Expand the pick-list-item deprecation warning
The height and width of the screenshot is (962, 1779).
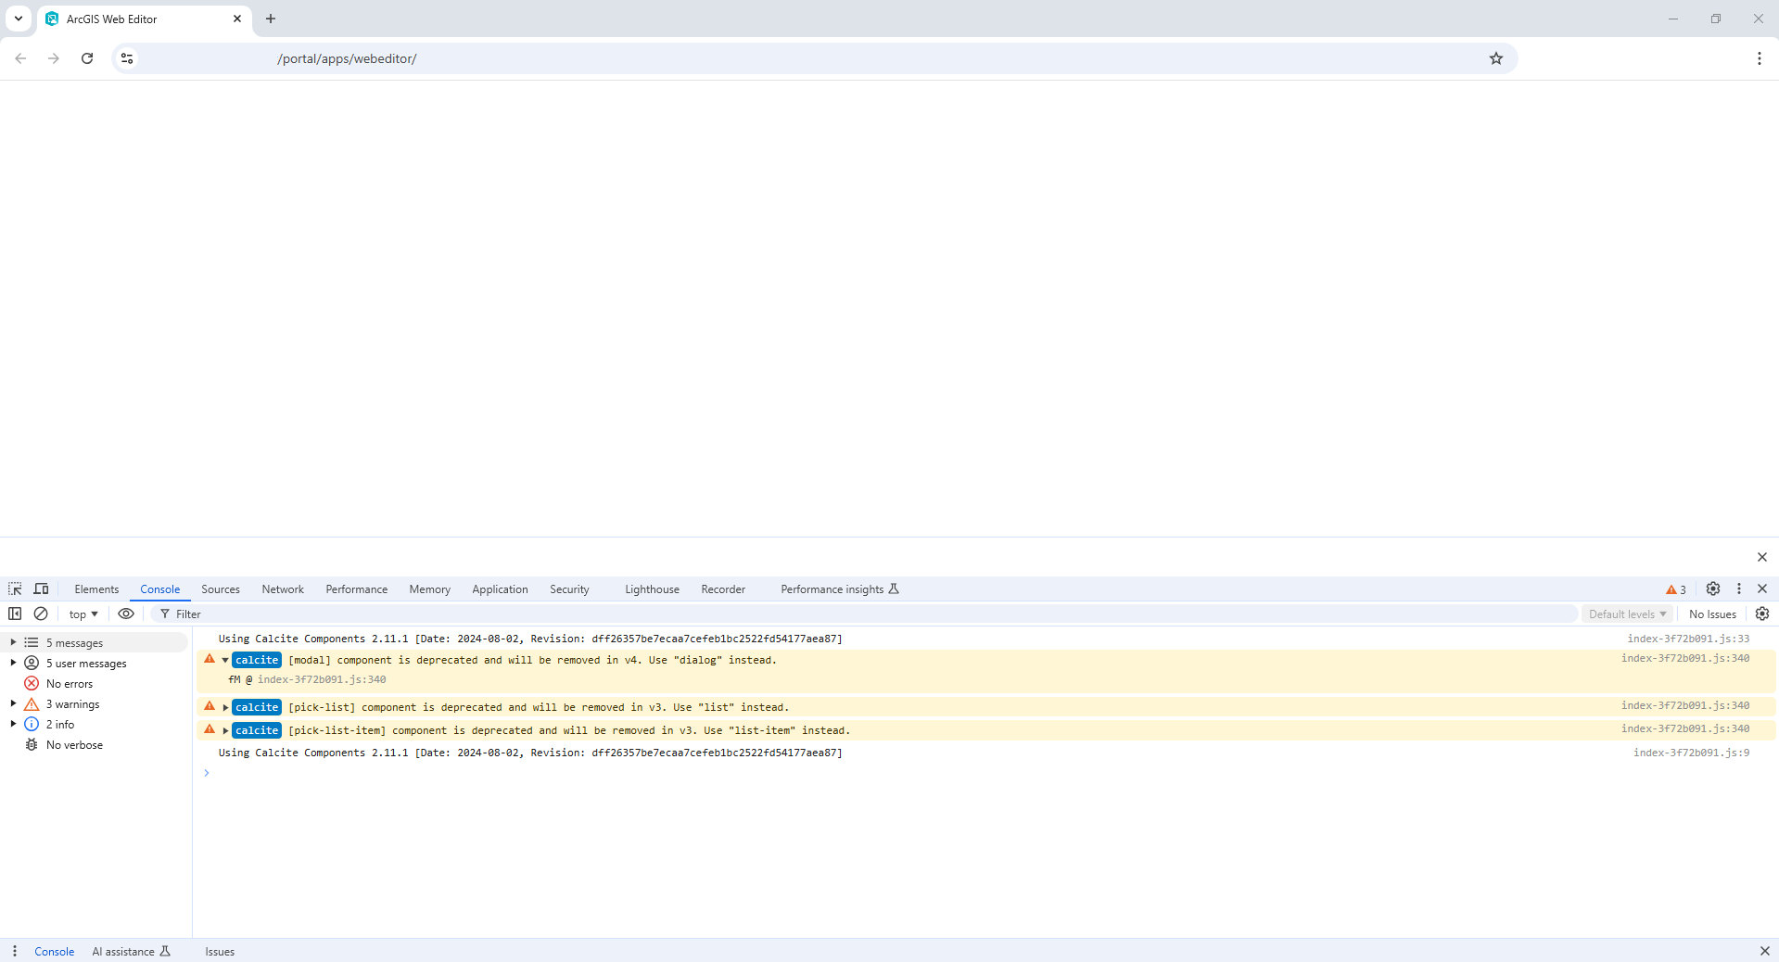pyautogui.click(x=225, y=730)
